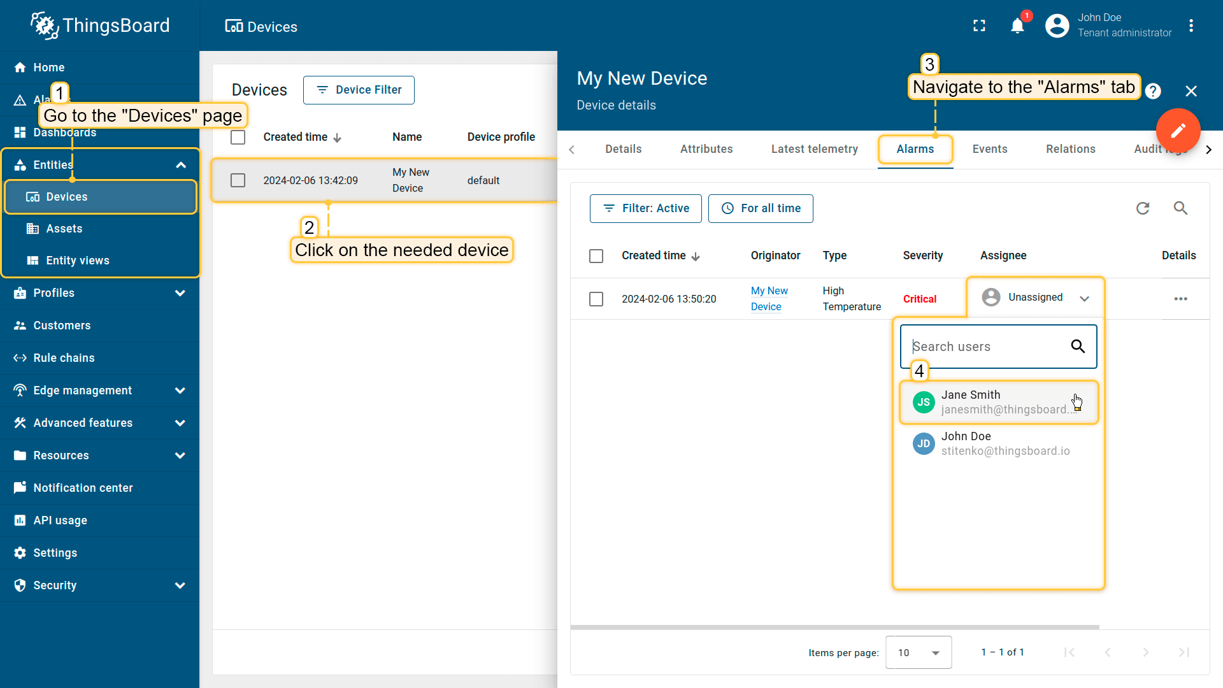
Task: Click the horizontal scrollbar under alarms table
Action: point(834,627)
